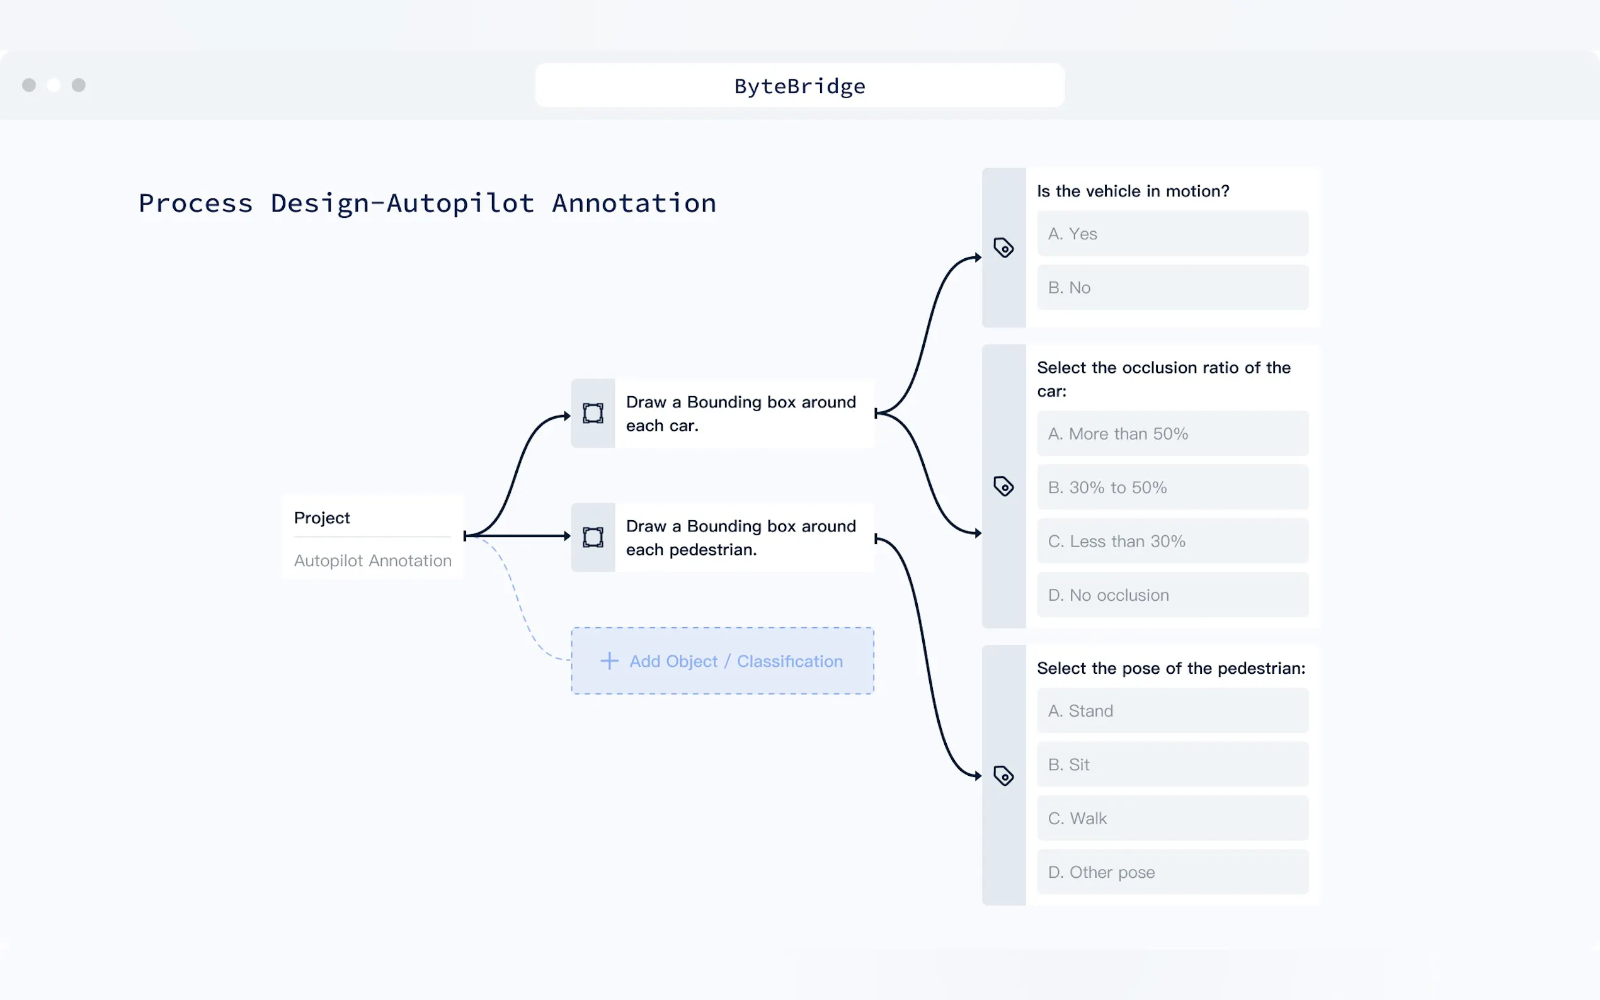The height and width of the screenshot is (1000, 1600).
Task: Pick the 'D. No occlusion' option
Action: tap(1172, 595)
